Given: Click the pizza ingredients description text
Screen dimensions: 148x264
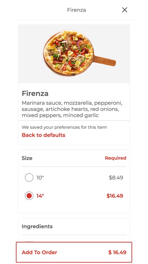Looking at the screenshot, I should tap(72, 109).
